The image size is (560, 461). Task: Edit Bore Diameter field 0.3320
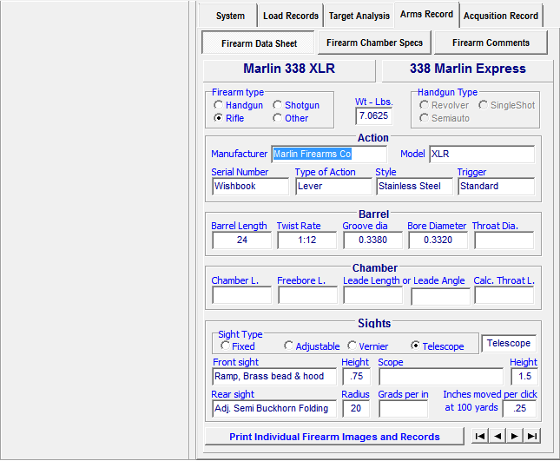438,240
